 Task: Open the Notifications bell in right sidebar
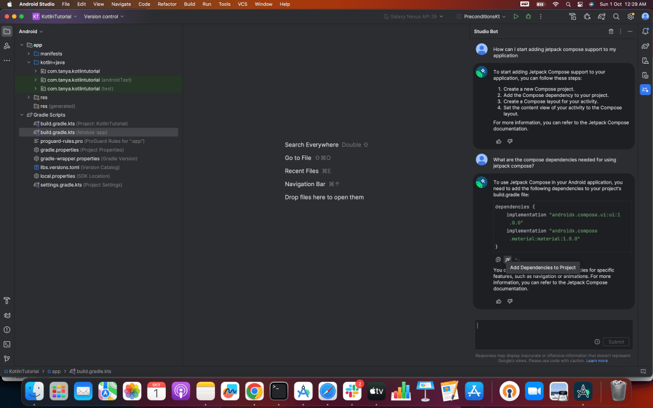(x=645, y=31)
